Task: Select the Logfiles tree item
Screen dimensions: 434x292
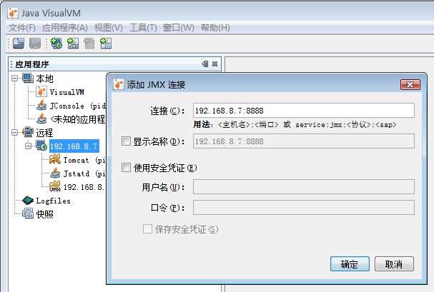Action: click(x=53, y=201)
